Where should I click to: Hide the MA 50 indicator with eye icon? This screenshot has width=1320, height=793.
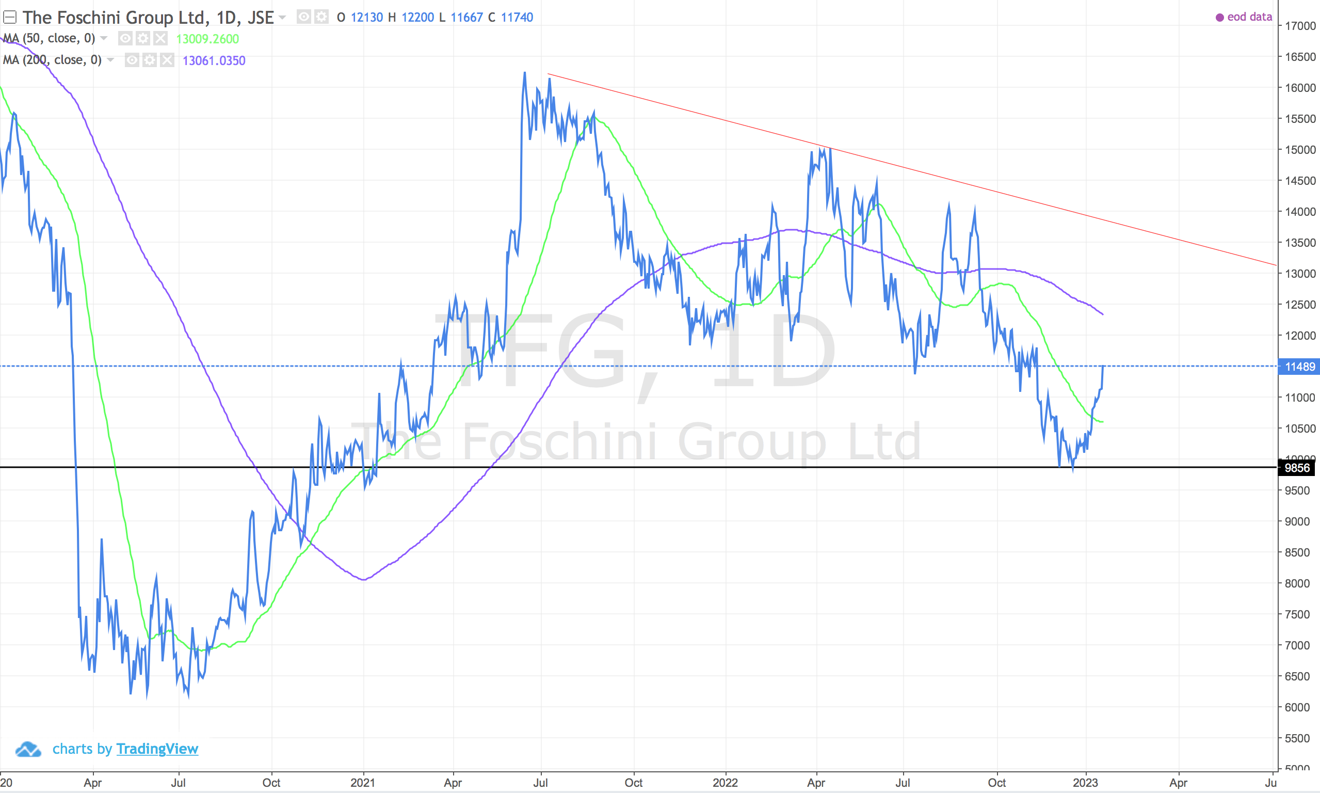click(x=125, y=39)
